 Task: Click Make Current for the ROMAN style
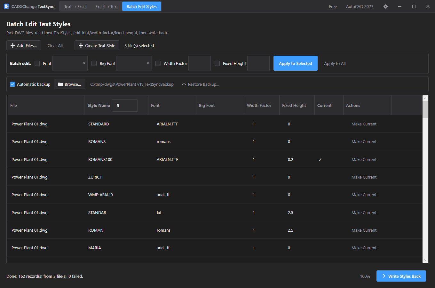pos(364,230)
